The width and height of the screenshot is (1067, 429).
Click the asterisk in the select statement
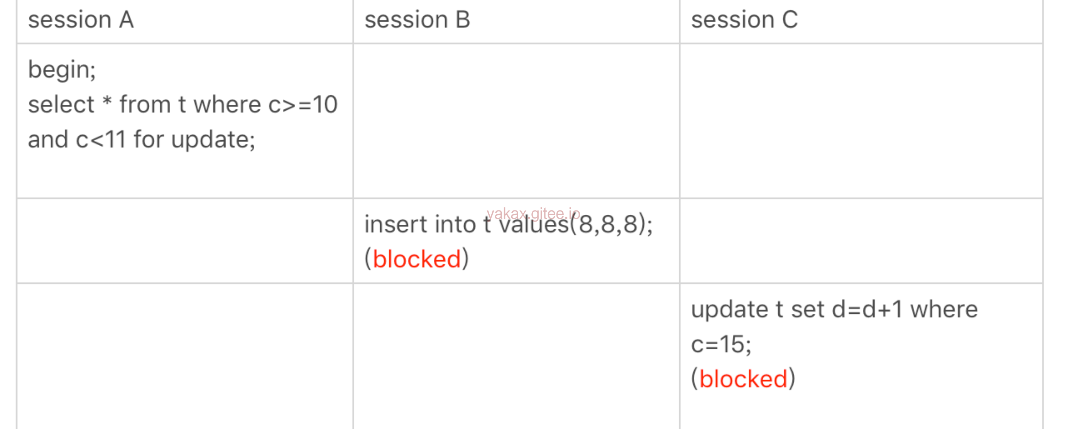107,101
